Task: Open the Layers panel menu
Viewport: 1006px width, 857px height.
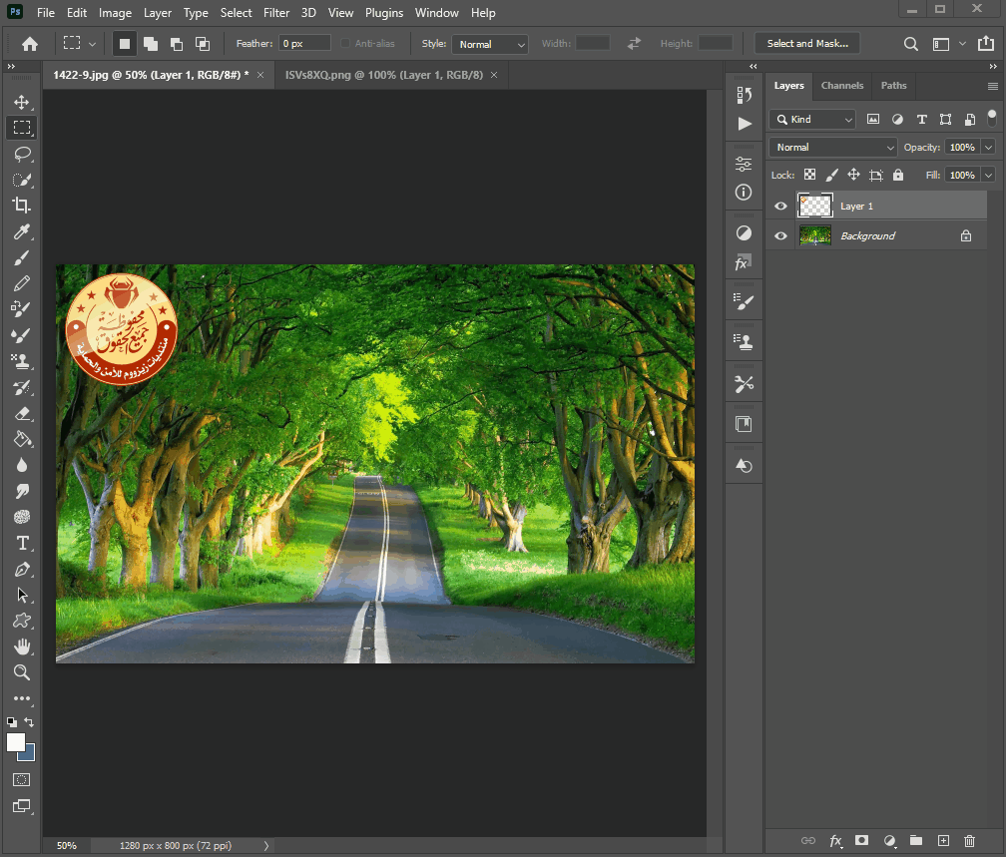Action: point(992,86)
